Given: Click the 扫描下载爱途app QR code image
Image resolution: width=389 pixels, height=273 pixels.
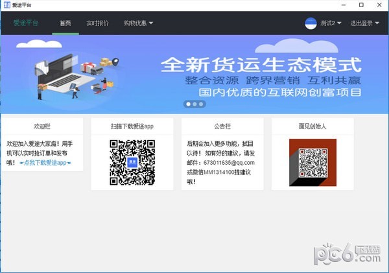Looking at the screenshot, I should pyautogui.click(x=132, y=162).
